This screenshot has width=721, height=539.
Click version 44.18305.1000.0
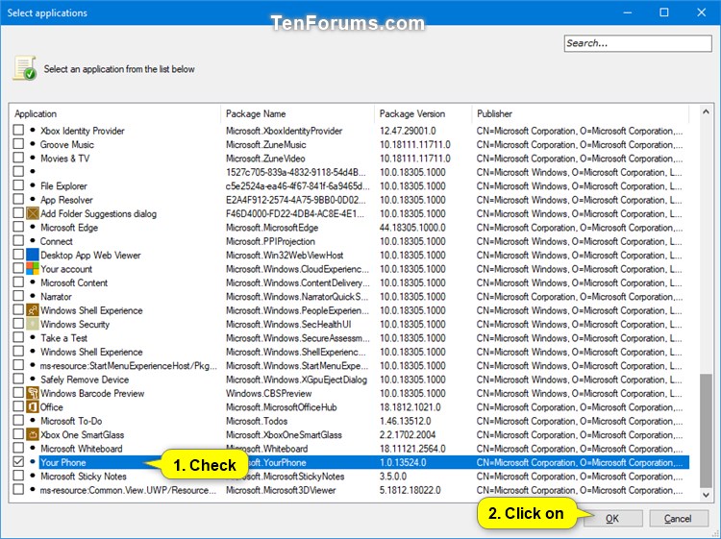(412, 228)
